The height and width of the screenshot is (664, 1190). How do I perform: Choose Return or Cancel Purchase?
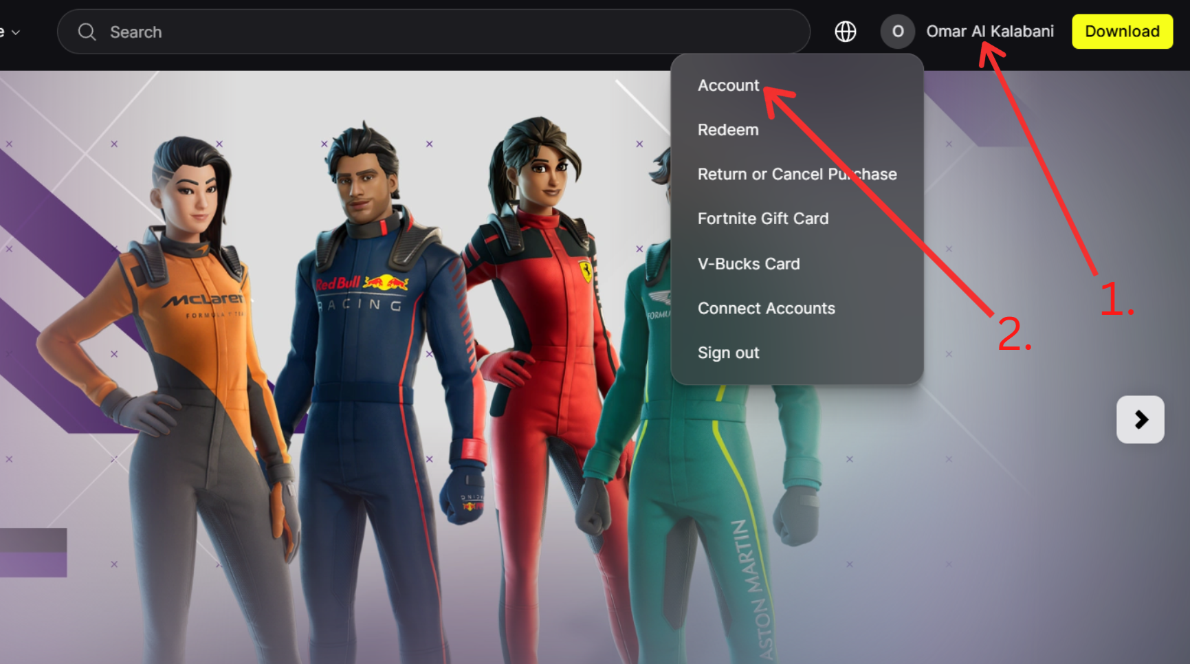(x=797, y=175)
